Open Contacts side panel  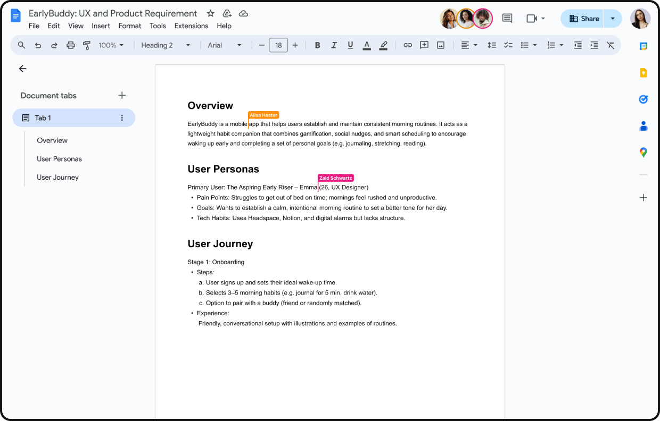pyautogui.click(x=643, y=126)
